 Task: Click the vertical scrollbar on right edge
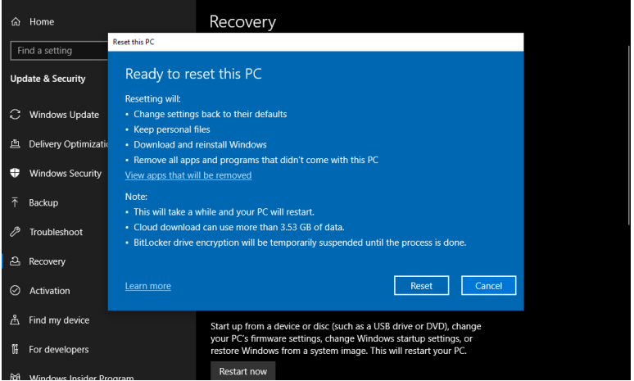[629, 135]
